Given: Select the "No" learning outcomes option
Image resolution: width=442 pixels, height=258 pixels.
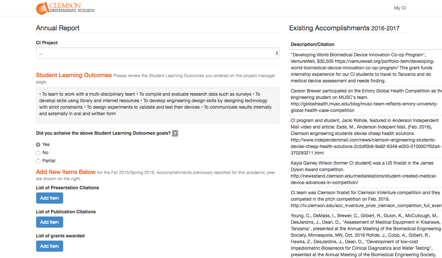Looking at the screenshot, I should coord(38,152).
